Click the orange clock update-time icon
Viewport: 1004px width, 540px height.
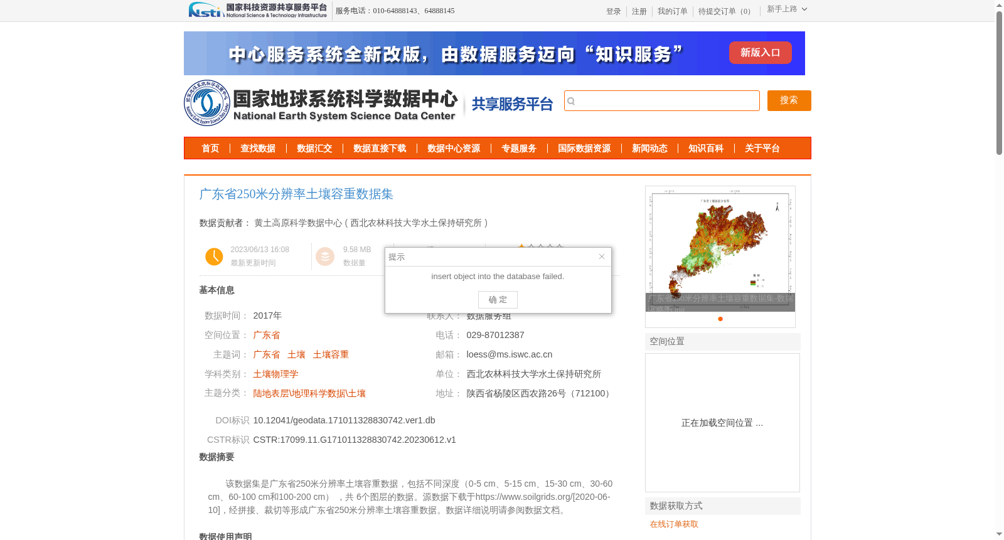pyautogui.click(x=214, y=257)
